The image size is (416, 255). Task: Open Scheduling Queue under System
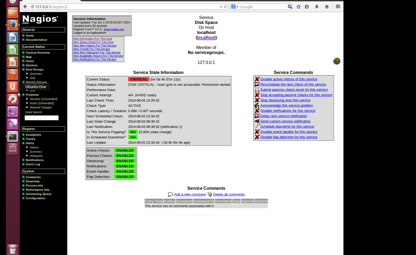[39, 194]
